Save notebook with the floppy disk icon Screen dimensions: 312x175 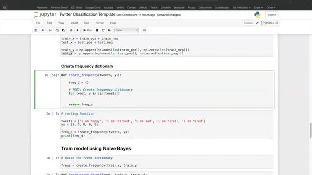click(x=36, y=30)
